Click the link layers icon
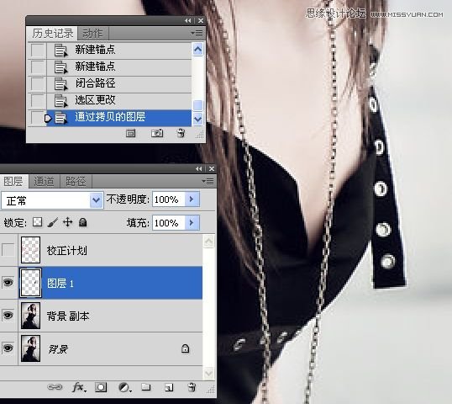The height and width of the screenshot is (404, 452). click(55, 387)
